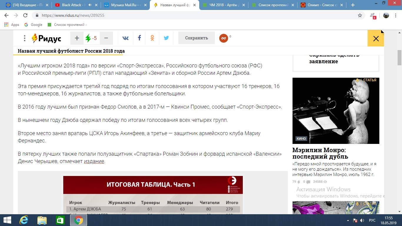Upvote article with plus button
Screen dimensions: 402x226
77,38
